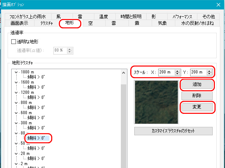Switch to the パフォーマンス tab
The height and width of the screenshot is (168, 225).
[182, 16]
